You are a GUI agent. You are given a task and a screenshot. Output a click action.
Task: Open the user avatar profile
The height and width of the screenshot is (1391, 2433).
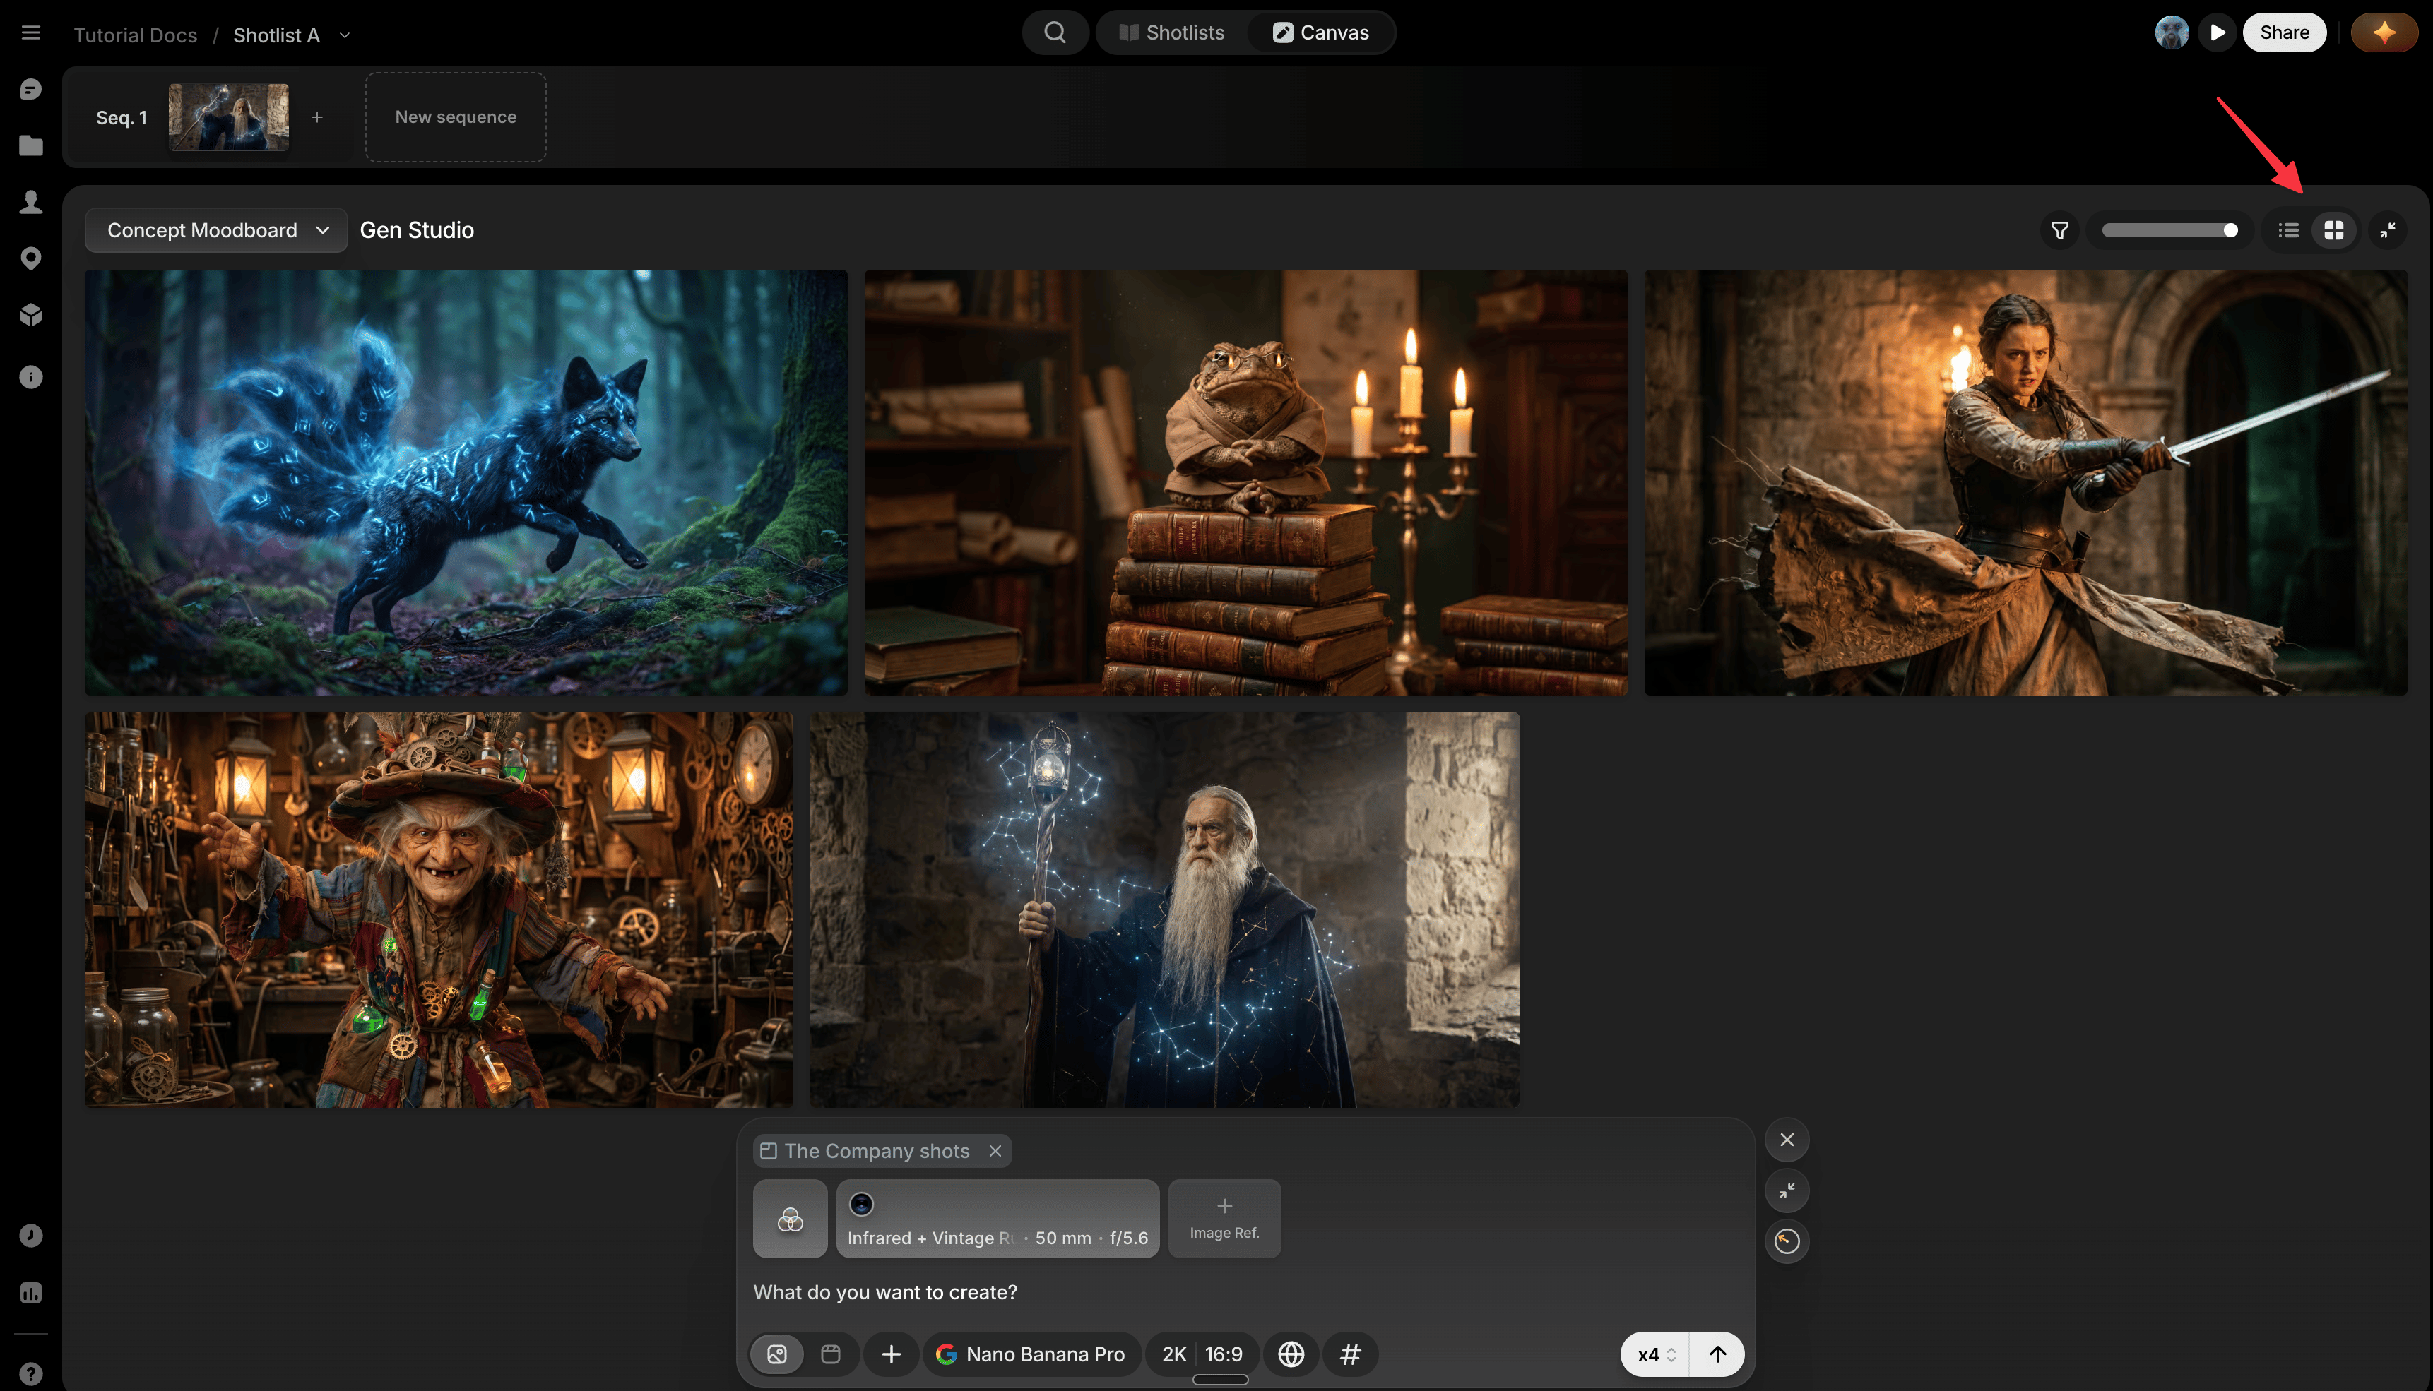click(x=2171, y=32)
